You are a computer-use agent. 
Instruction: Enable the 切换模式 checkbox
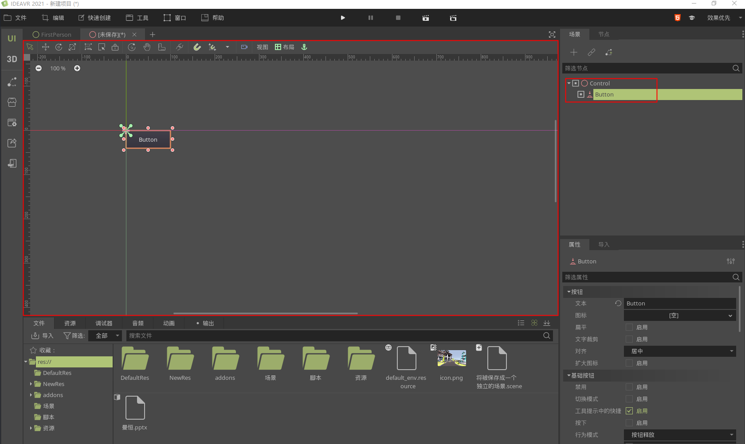pos(629,399)
